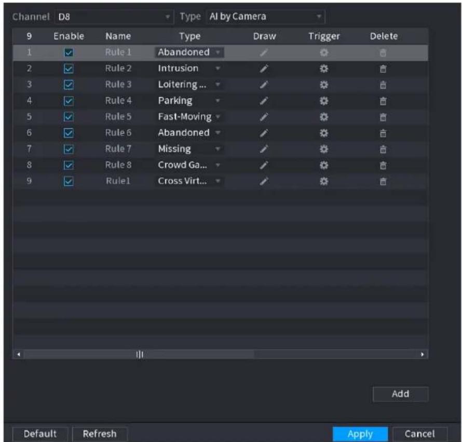Toggle Rule 8 enable checkbox
The width and height of the screenshot is (462, 442).
tap(69, 165)
